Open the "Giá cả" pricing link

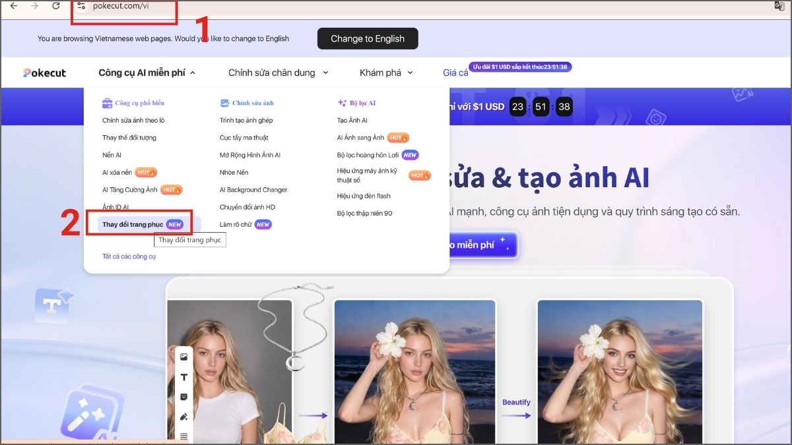[455, 73]
